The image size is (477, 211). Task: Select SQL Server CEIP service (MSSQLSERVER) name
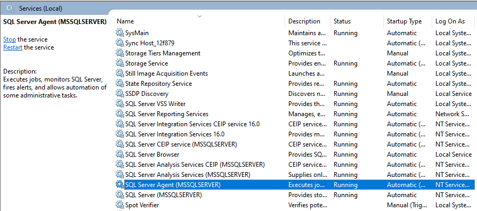point(181,144)
